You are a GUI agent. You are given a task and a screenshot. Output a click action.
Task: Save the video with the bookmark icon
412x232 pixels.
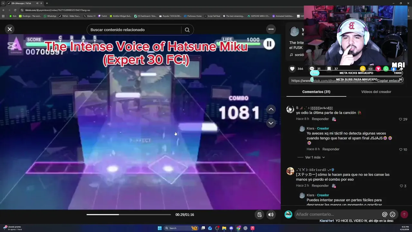(329, 69)
